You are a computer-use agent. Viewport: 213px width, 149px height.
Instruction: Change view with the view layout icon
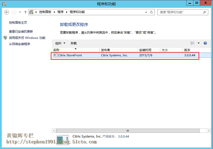click(192, 43)
